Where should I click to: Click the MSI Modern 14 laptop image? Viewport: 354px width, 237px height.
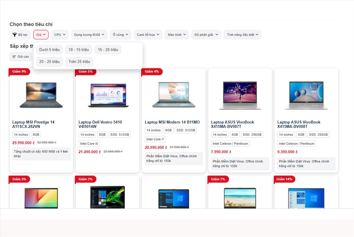click(173, 95)
